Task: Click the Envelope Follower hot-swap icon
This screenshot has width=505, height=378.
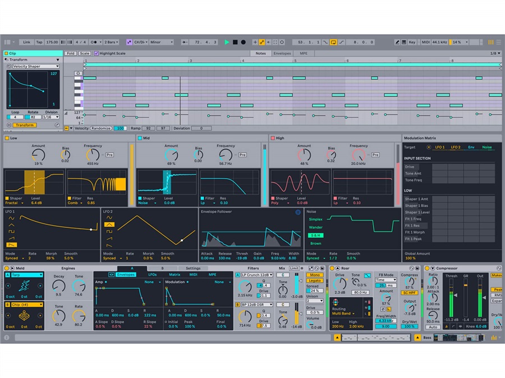Action: pyautogui.click(x=297, y=213)
